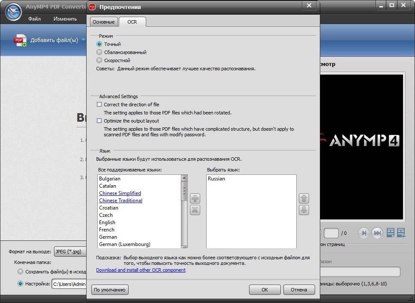Viewport: 415px width, 303px height.
Task: Click the output folder path field
Action: pos(69,284)
